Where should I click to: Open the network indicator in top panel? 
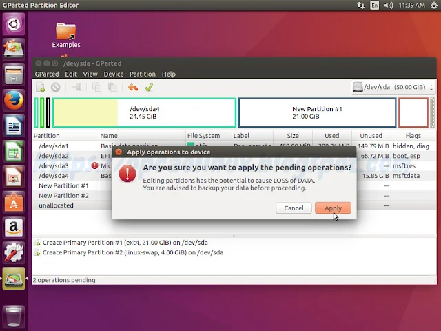(361, 5)
